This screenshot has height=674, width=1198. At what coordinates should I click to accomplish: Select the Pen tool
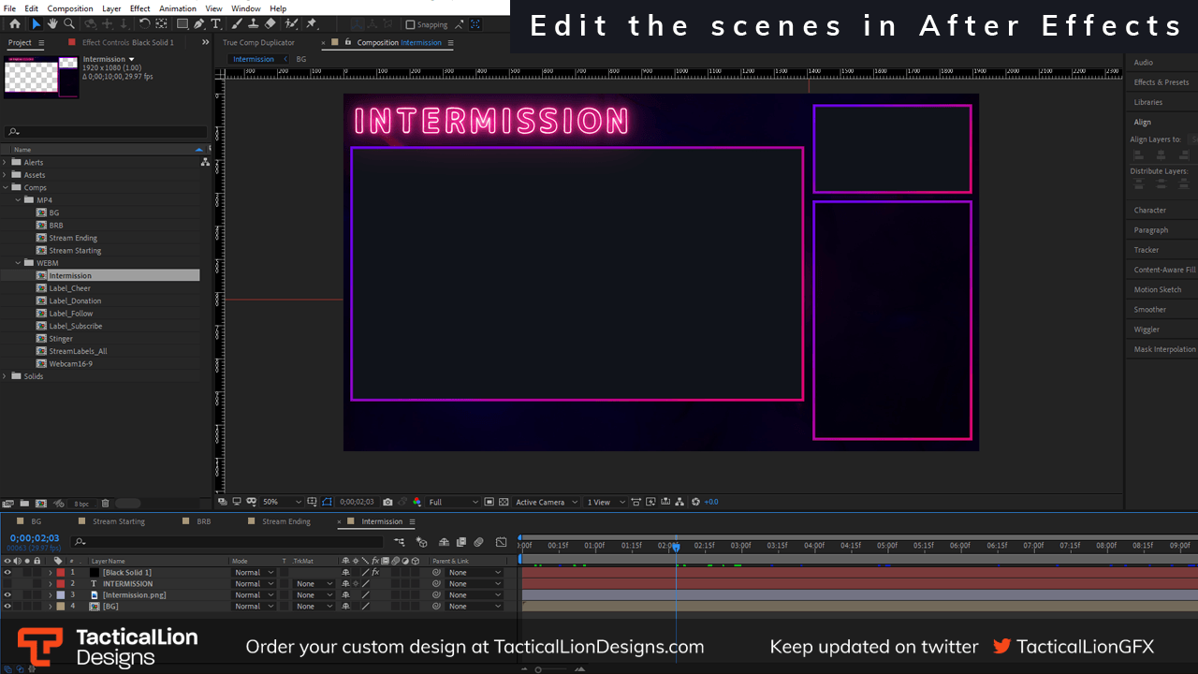tap(199, 23)
